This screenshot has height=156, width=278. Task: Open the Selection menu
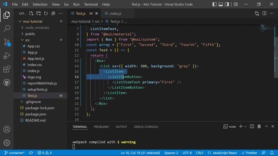[40, 4]
